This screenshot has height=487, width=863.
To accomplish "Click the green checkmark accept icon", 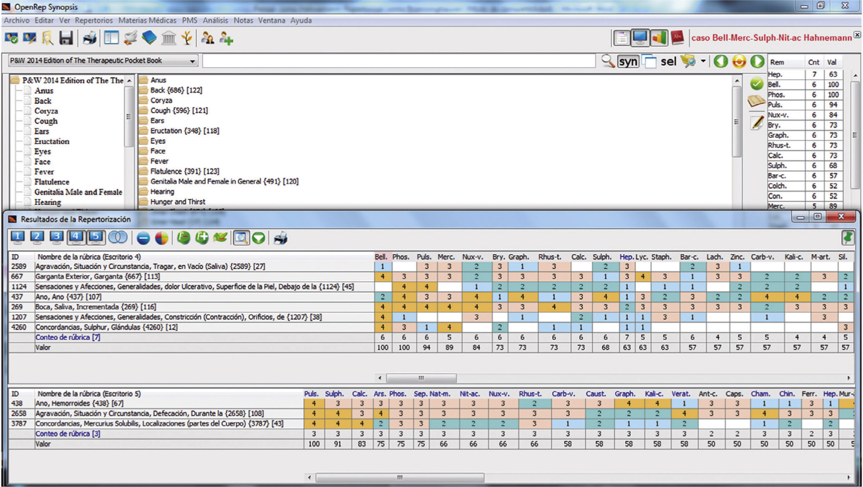I will (x=756, y=84).
